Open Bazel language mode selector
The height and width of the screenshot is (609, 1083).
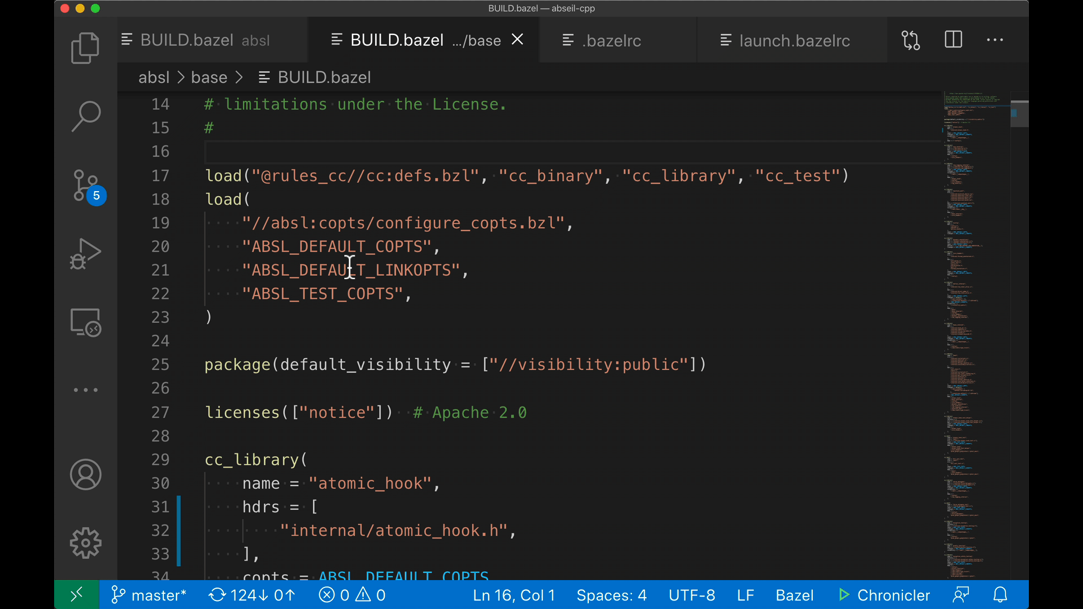pos(794,595)
